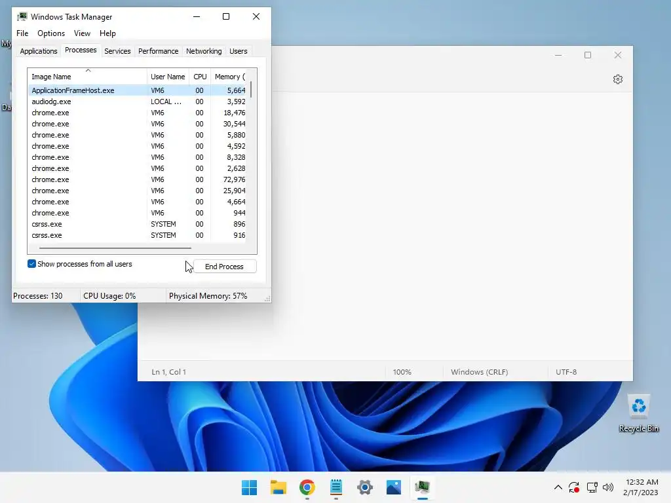Screen dimensions: 671x503
Task: Open the Start menu on the taskbar
Action: 249,487
